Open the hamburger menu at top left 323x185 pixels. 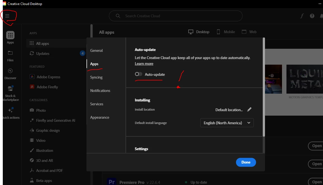pyautogui.click(x=7, y=16)
